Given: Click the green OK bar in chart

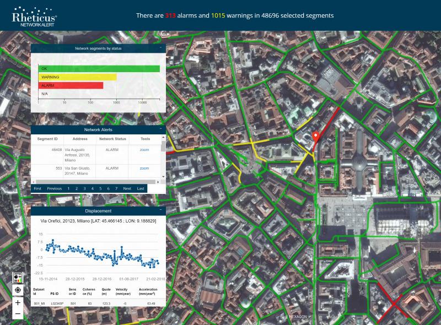Looking at the screenshot, I should pos(99,68).
